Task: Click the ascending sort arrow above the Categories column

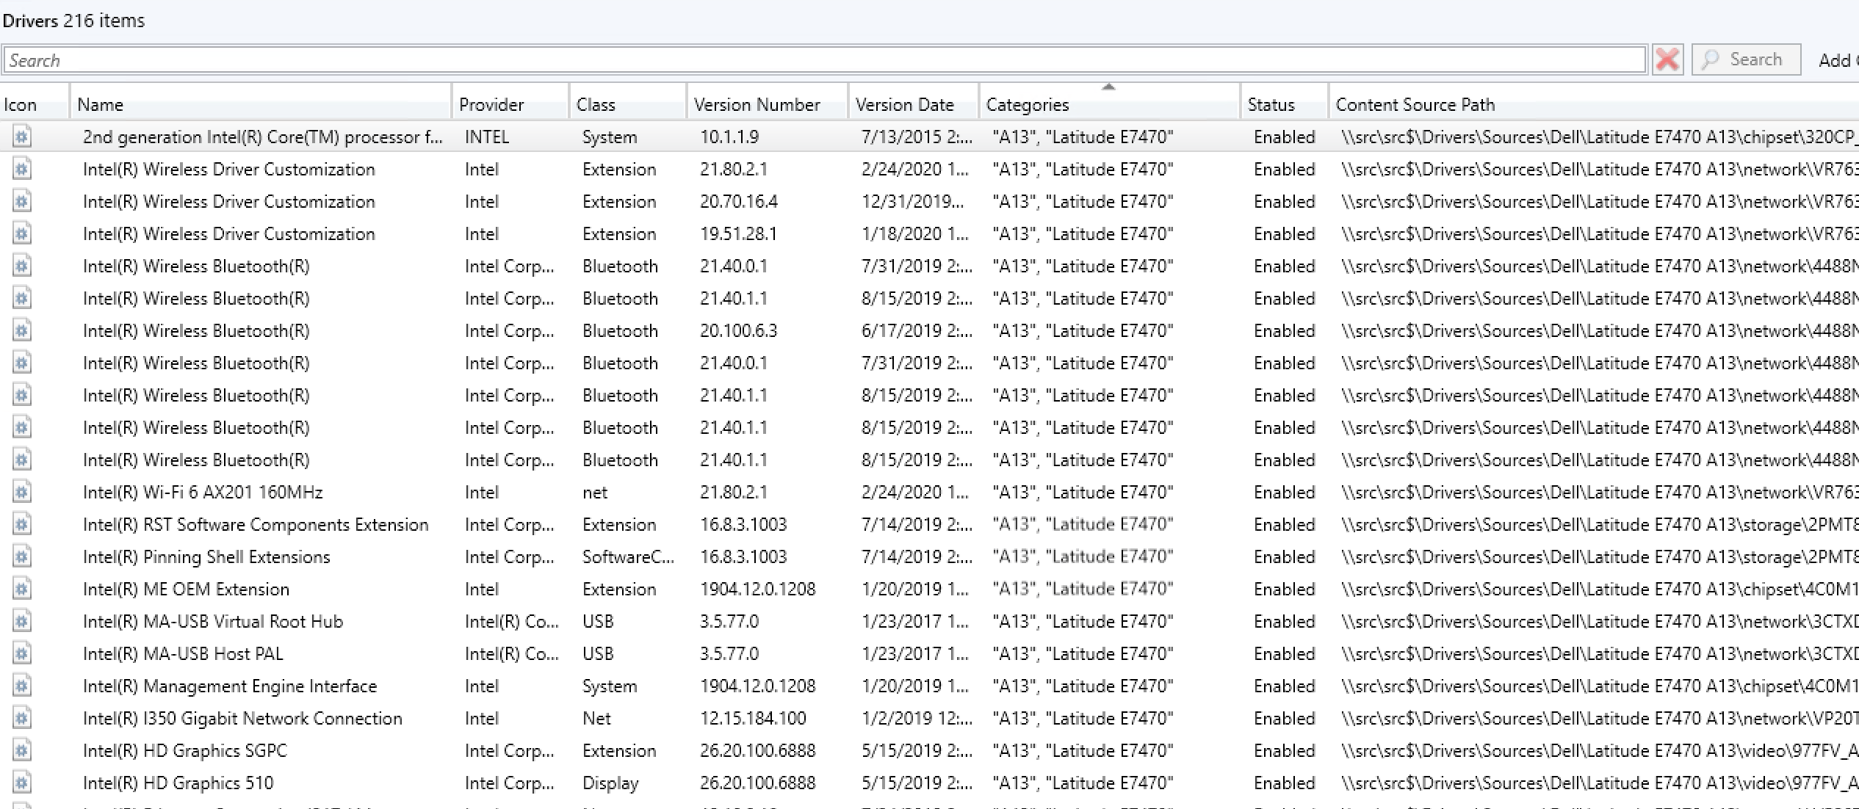Action: (x=1110, y=87)
